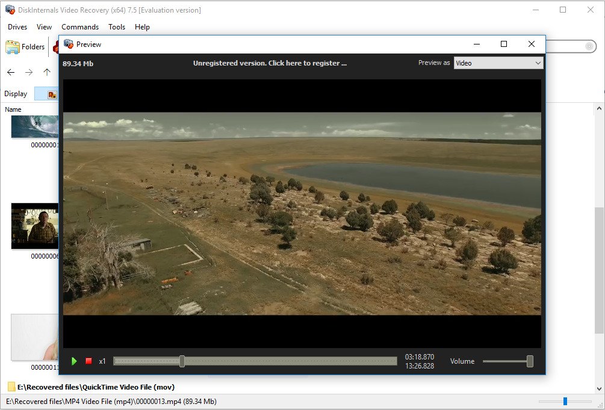Open the Commands menu
The height and width of the screenshot is (410, 605).
pos(80,27)
